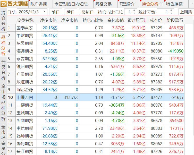The width and height of the screenshot is (194, 155).
Task: Select the T型报价 tab
Action: coord(127,4)
